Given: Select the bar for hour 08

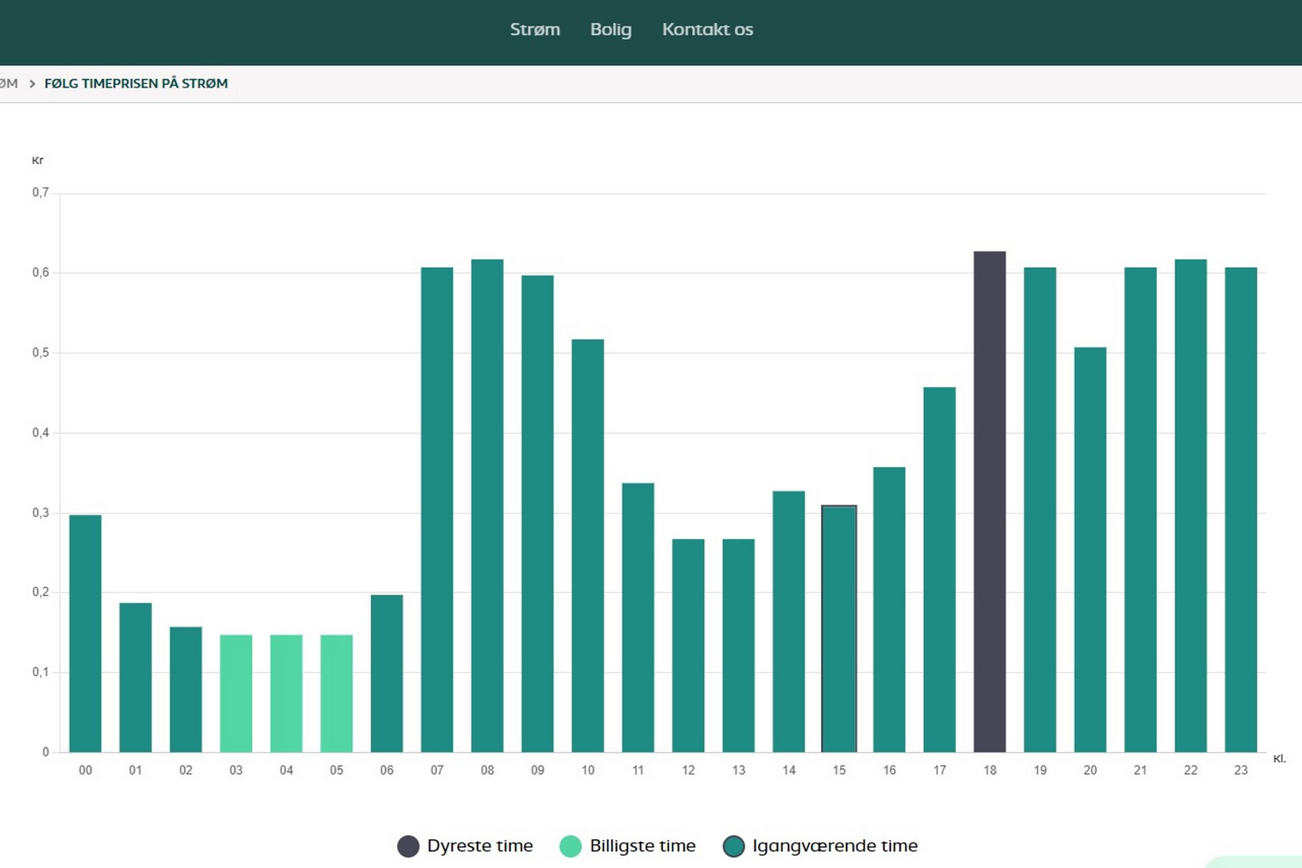Looking at the screenshot, I should [x=487, y=505].
